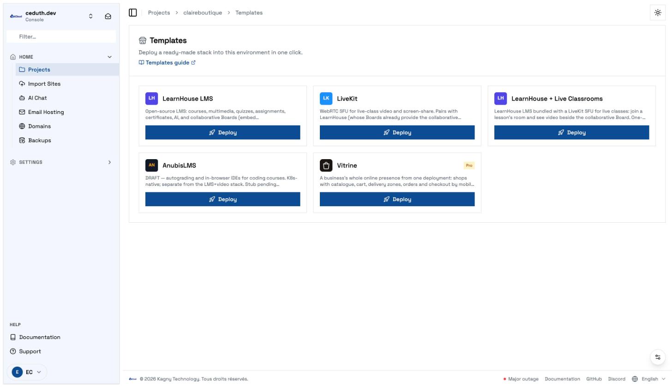This screenshot has height=387, width=672.
Task: Open the Templates guide link
Action: point(167,63)
